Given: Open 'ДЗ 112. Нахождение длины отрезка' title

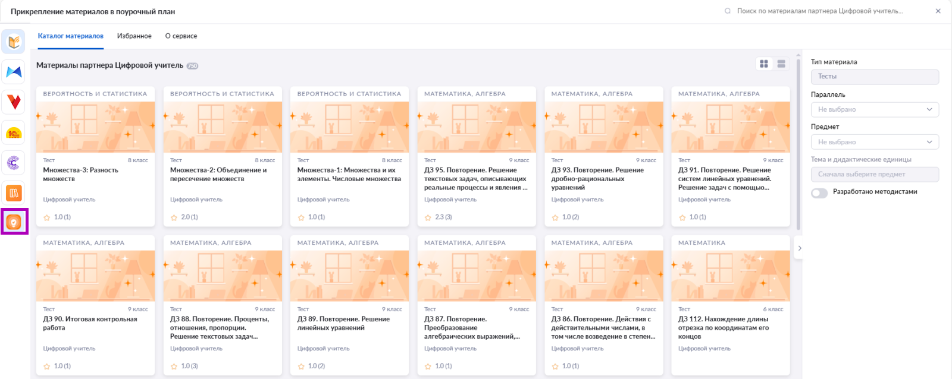Looking at the screenshot, I should point(724,328).
